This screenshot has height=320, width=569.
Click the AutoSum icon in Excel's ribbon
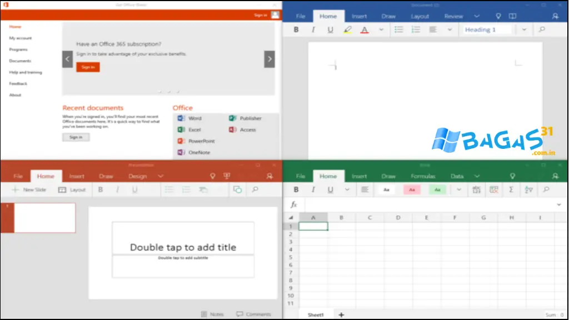pos(511,189)
